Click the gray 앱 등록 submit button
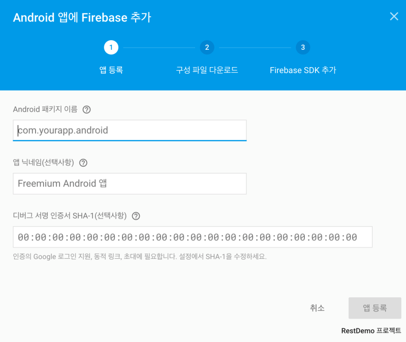 (374, 308)
